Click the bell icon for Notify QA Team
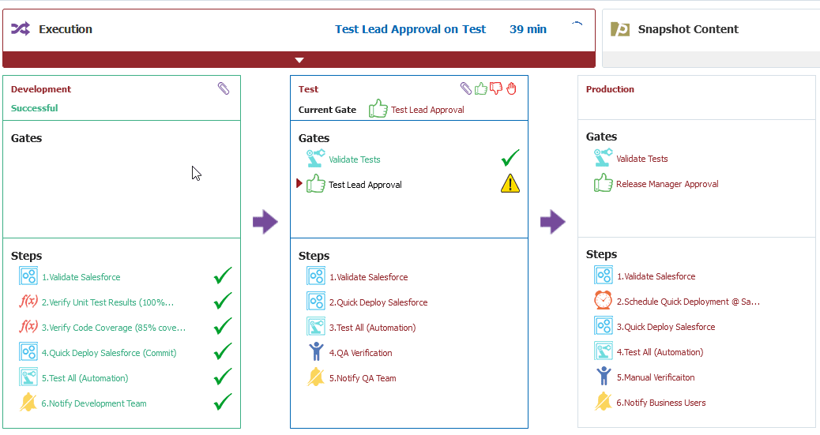This screenshot has width=820, height=435. 315,377
